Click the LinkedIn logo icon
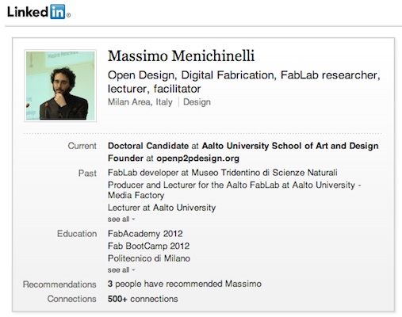This screenshot has height=317, width=402. [39, 12]
